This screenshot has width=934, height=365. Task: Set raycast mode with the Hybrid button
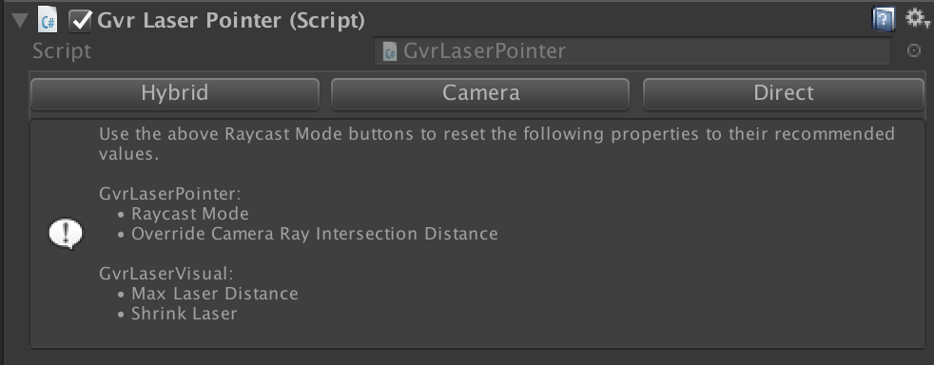coord(174,94)
